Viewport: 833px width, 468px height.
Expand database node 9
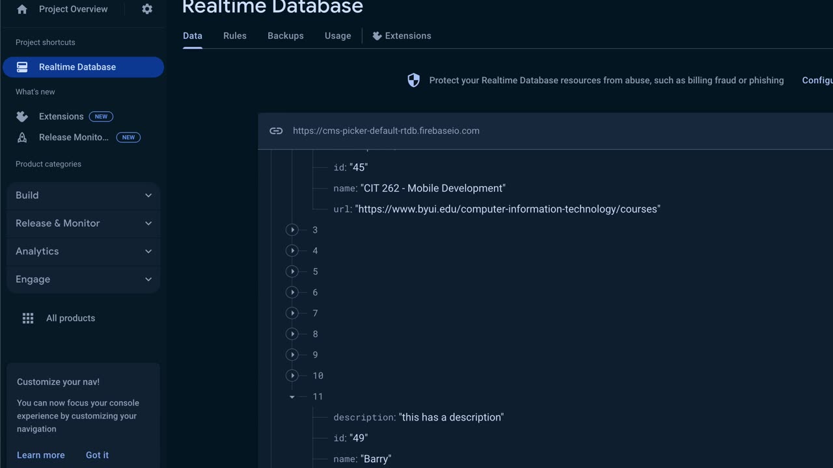pos(292,354)
